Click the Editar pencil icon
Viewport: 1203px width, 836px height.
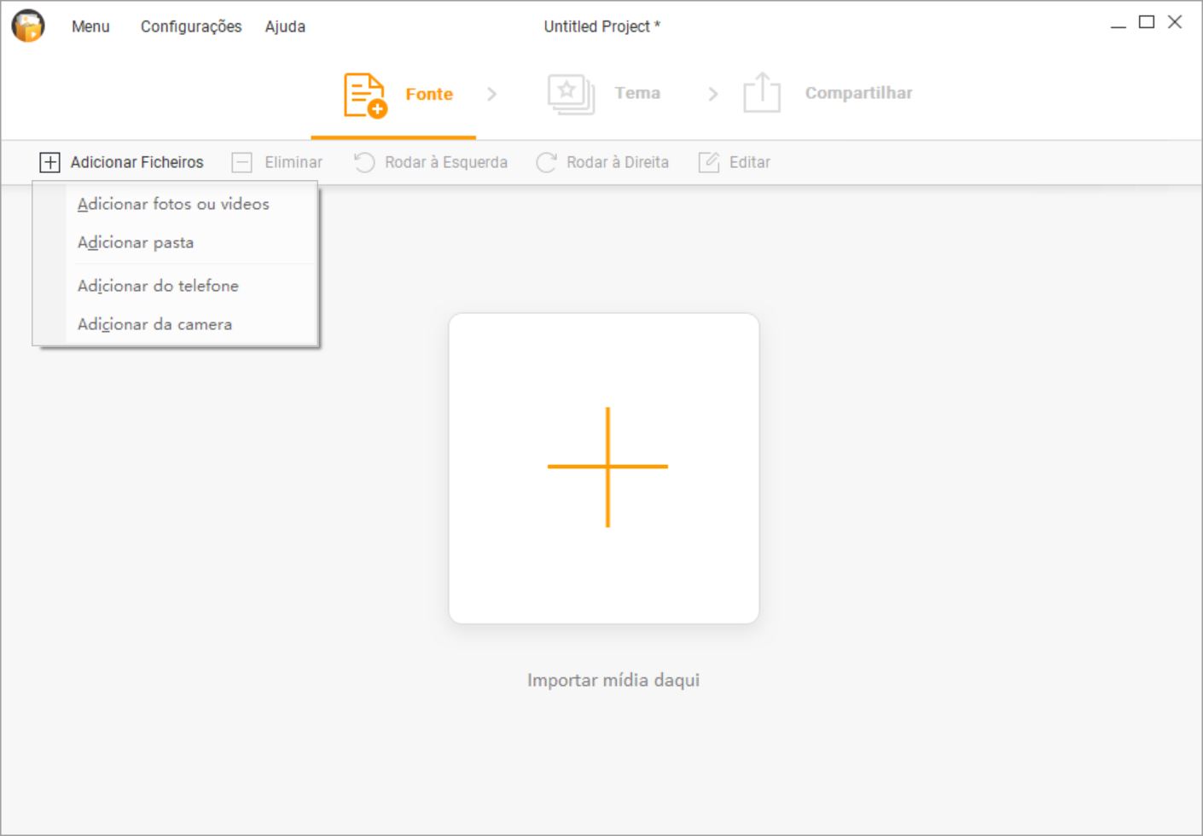[709, 162]
